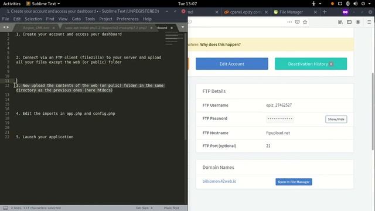
Task: Click the orange notification dot icon
Action: click(x=332, y=4)
